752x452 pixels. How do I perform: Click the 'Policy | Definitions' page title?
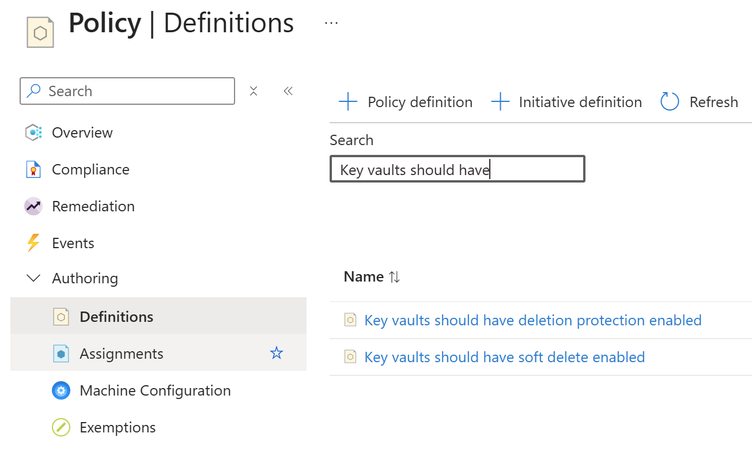coord(181,24)
